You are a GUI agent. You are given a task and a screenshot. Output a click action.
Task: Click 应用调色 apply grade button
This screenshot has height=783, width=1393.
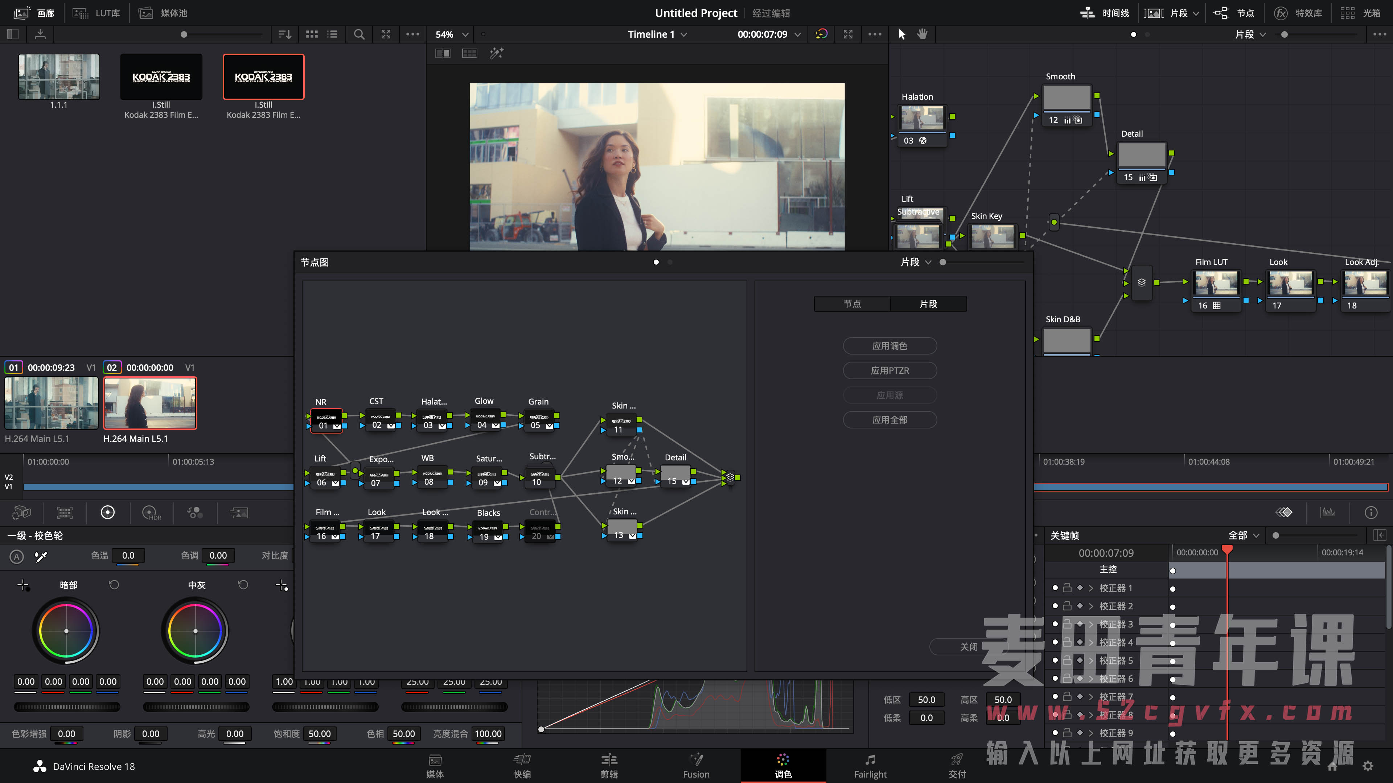889,346
